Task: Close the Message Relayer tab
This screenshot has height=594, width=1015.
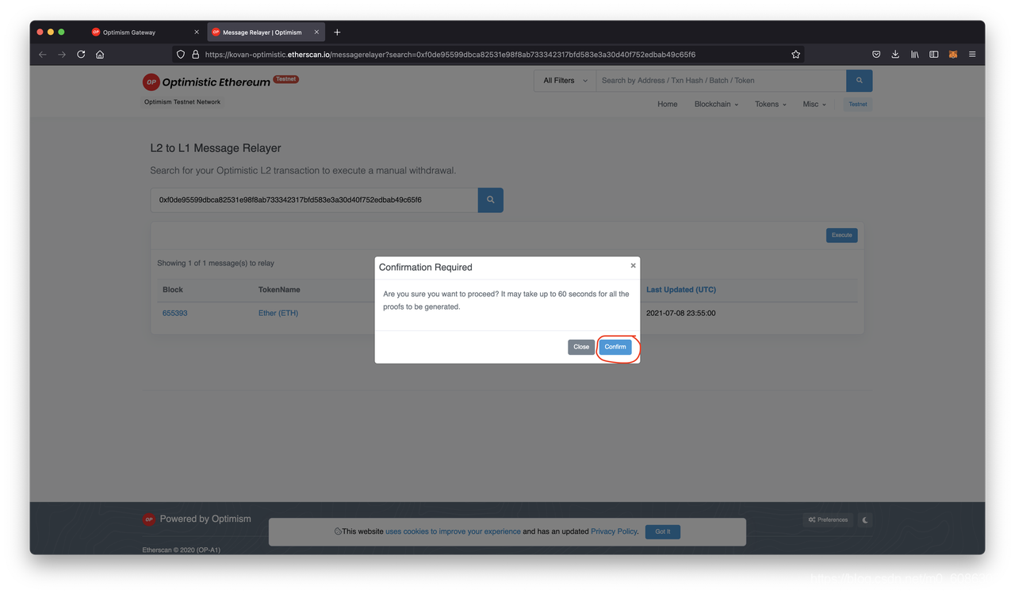Action: [316, 32]
